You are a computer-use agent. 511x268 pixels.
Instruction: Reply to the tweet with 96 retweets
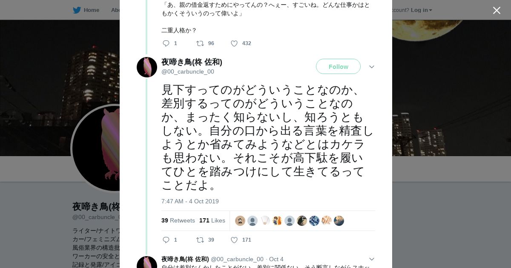pos(166,43)
